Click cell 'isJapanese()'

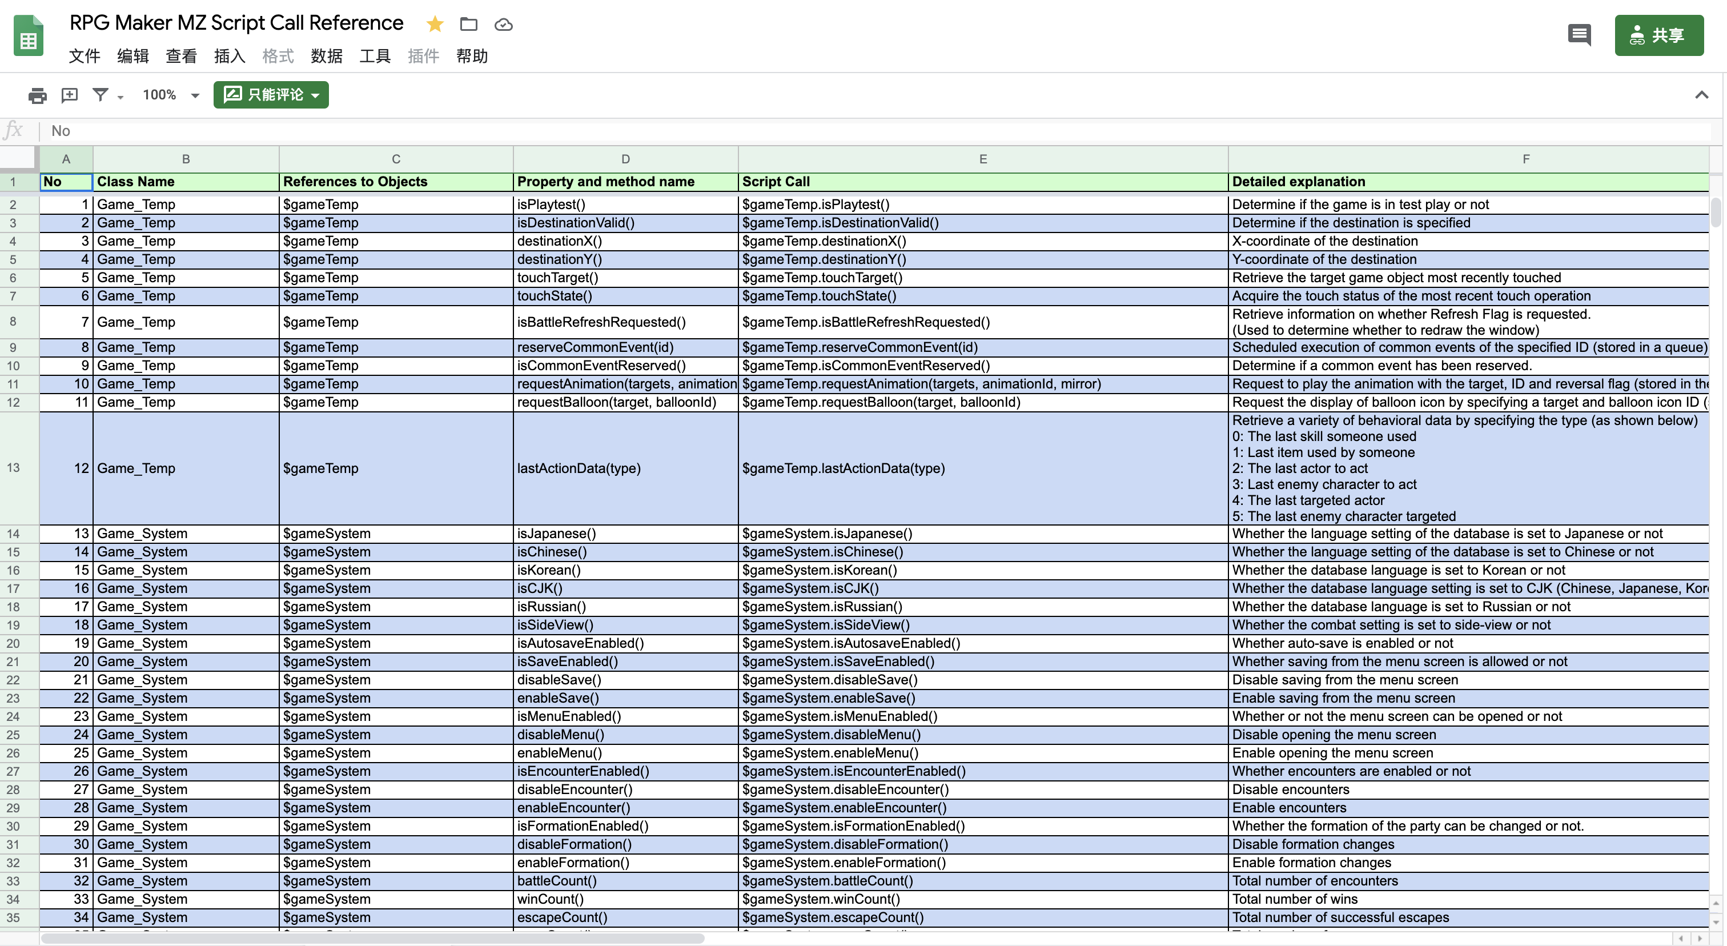point(625,534)
